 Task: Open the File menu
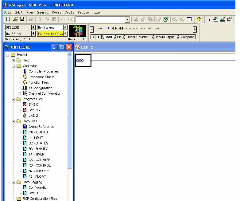pos(8,12)
